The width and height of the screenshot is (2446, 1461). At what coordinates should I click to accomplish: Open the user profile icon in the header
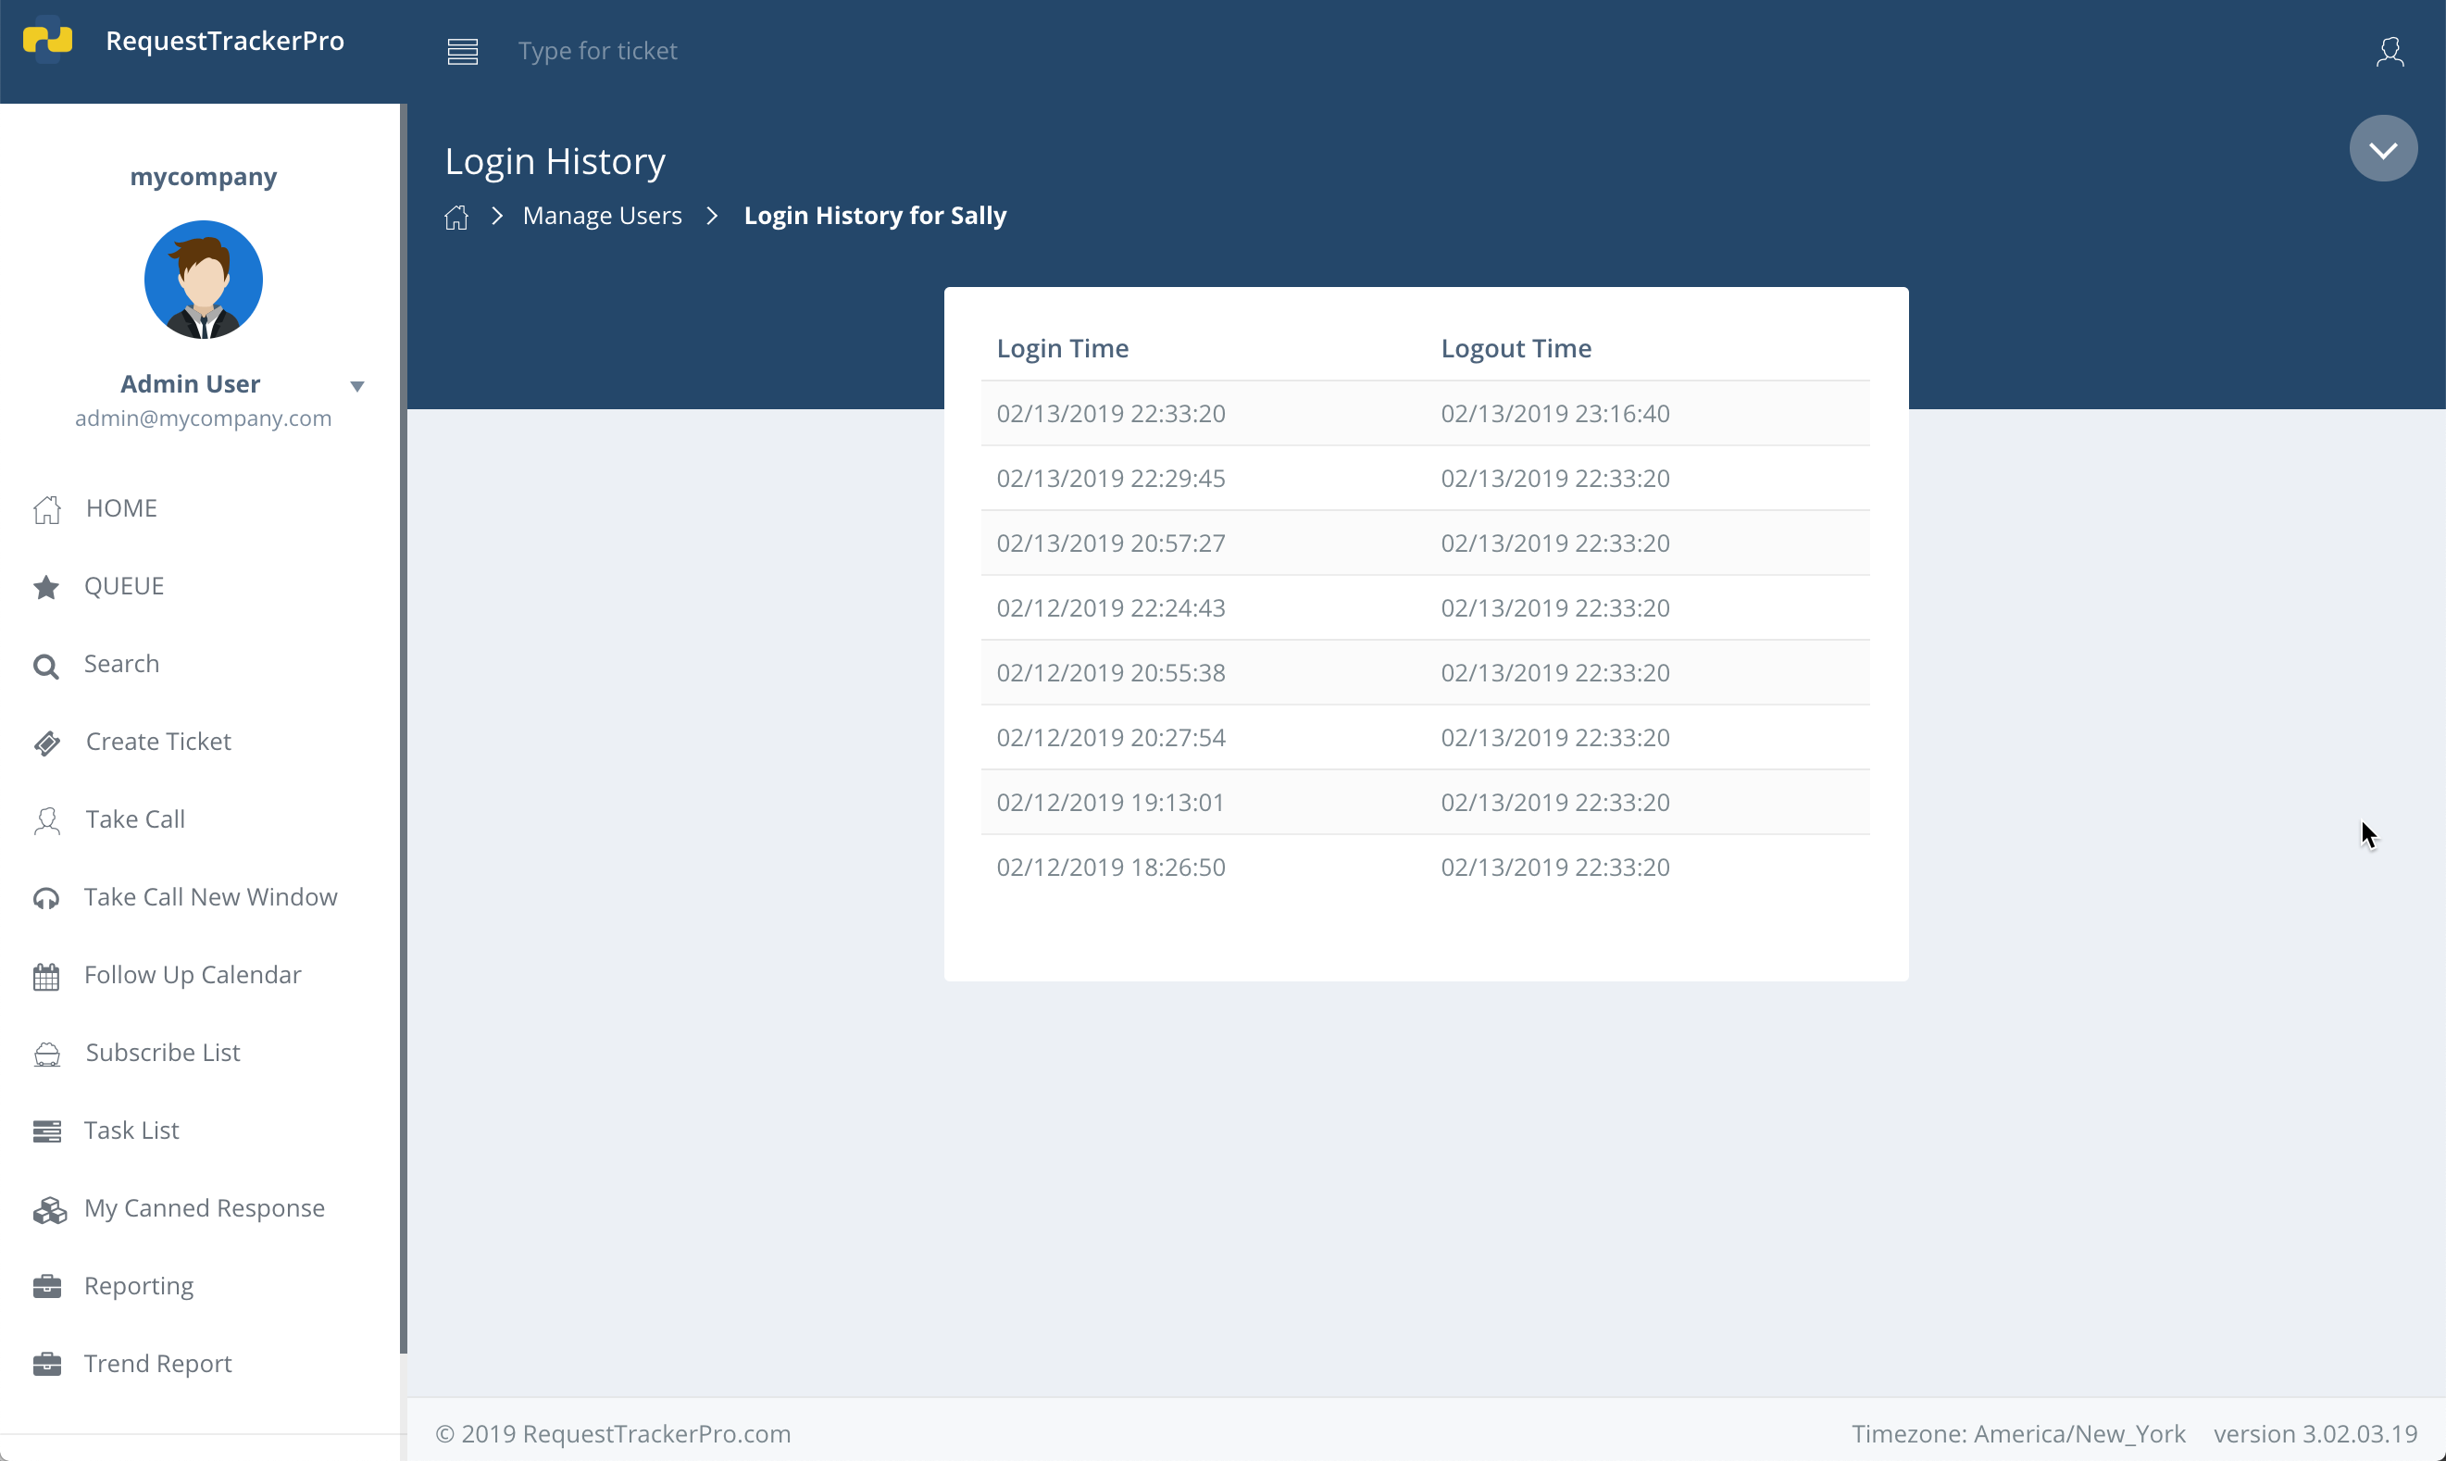(x=2390, y=51)
